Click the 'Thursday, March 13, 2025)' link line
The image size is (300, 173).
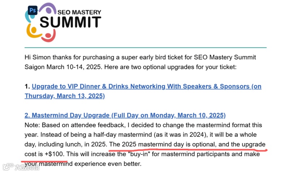(65, 96)
